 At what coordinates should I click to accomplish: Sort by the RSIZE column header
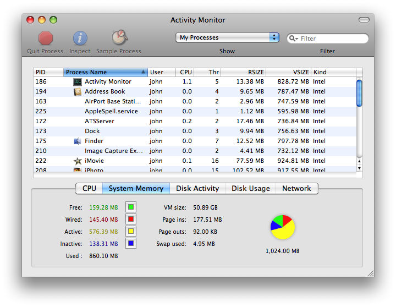click(244, 72)
